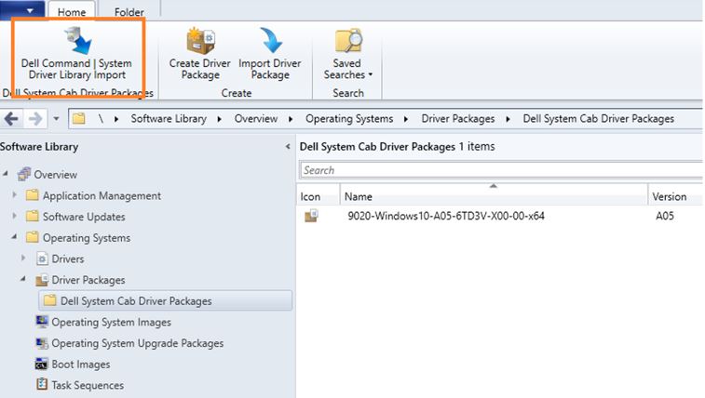
Task: Click Import Driver Package ribbon icon
Action: (x=271, y=40)
